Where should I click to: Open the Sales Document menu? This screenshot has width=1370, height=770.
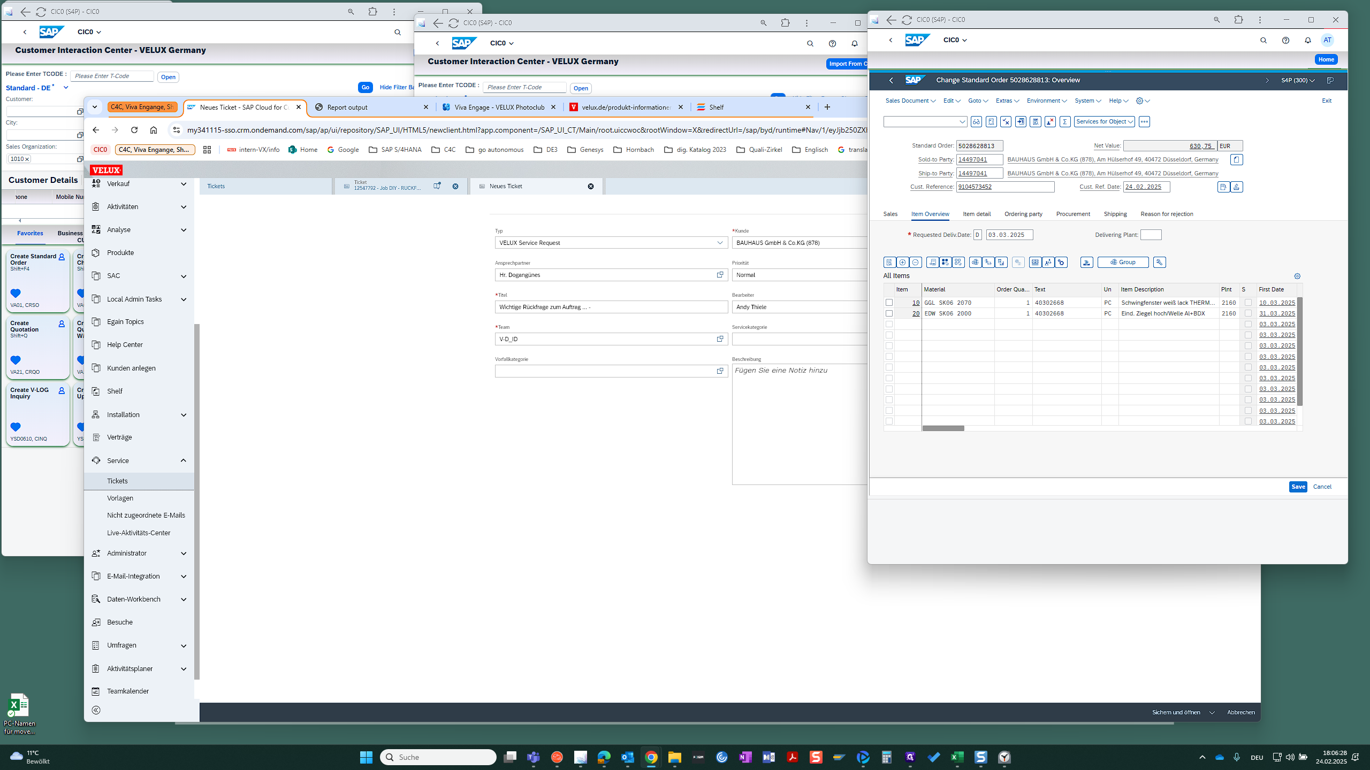[x=910, y=101]
